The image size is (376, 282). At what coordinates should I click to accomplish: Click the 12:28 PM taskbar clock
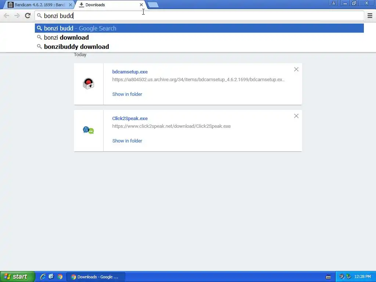point(362,277)
